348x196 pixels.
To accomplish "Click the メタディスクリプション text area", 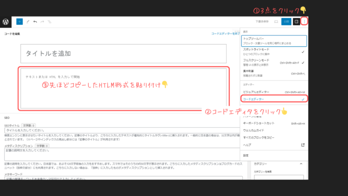I will [122, 154].
